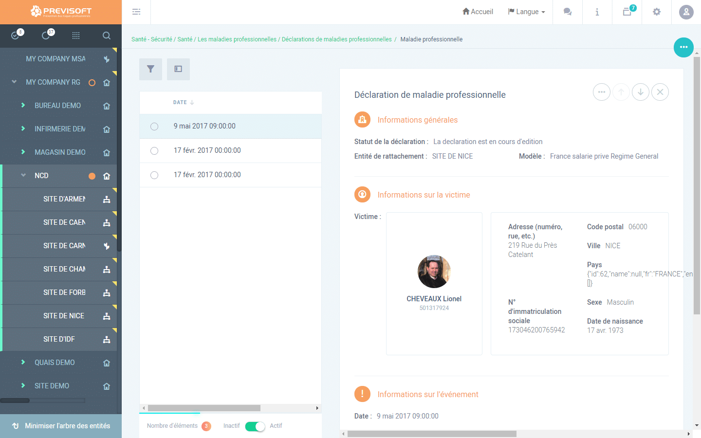
Task: Click the Previsoft logo
Action: click(61, 12)
